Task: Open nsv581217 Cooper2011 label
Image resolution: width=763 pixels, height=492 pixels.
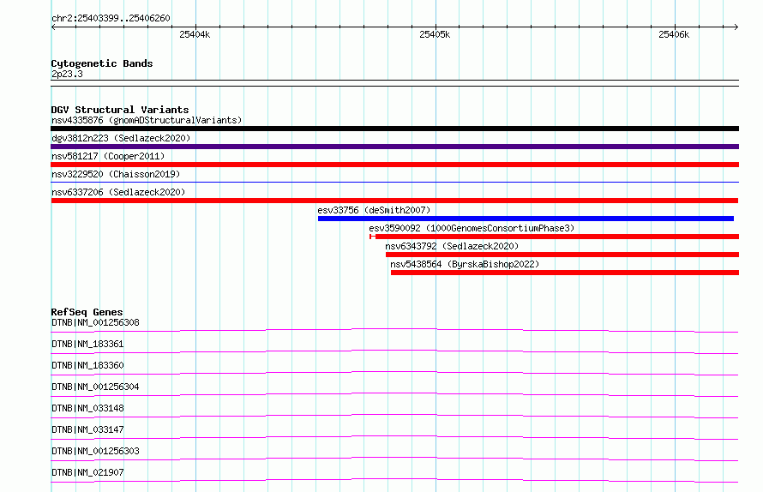Action: (x=108, y=156)
